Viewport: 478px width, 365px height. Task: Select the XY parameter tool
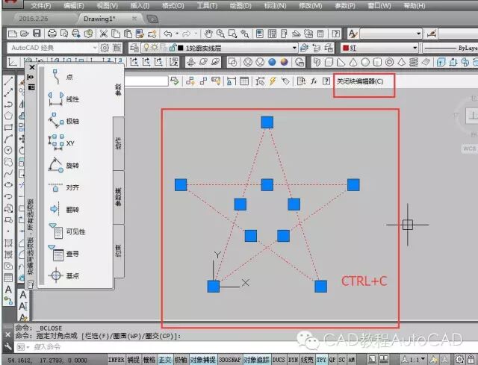[x=61, y=143]
